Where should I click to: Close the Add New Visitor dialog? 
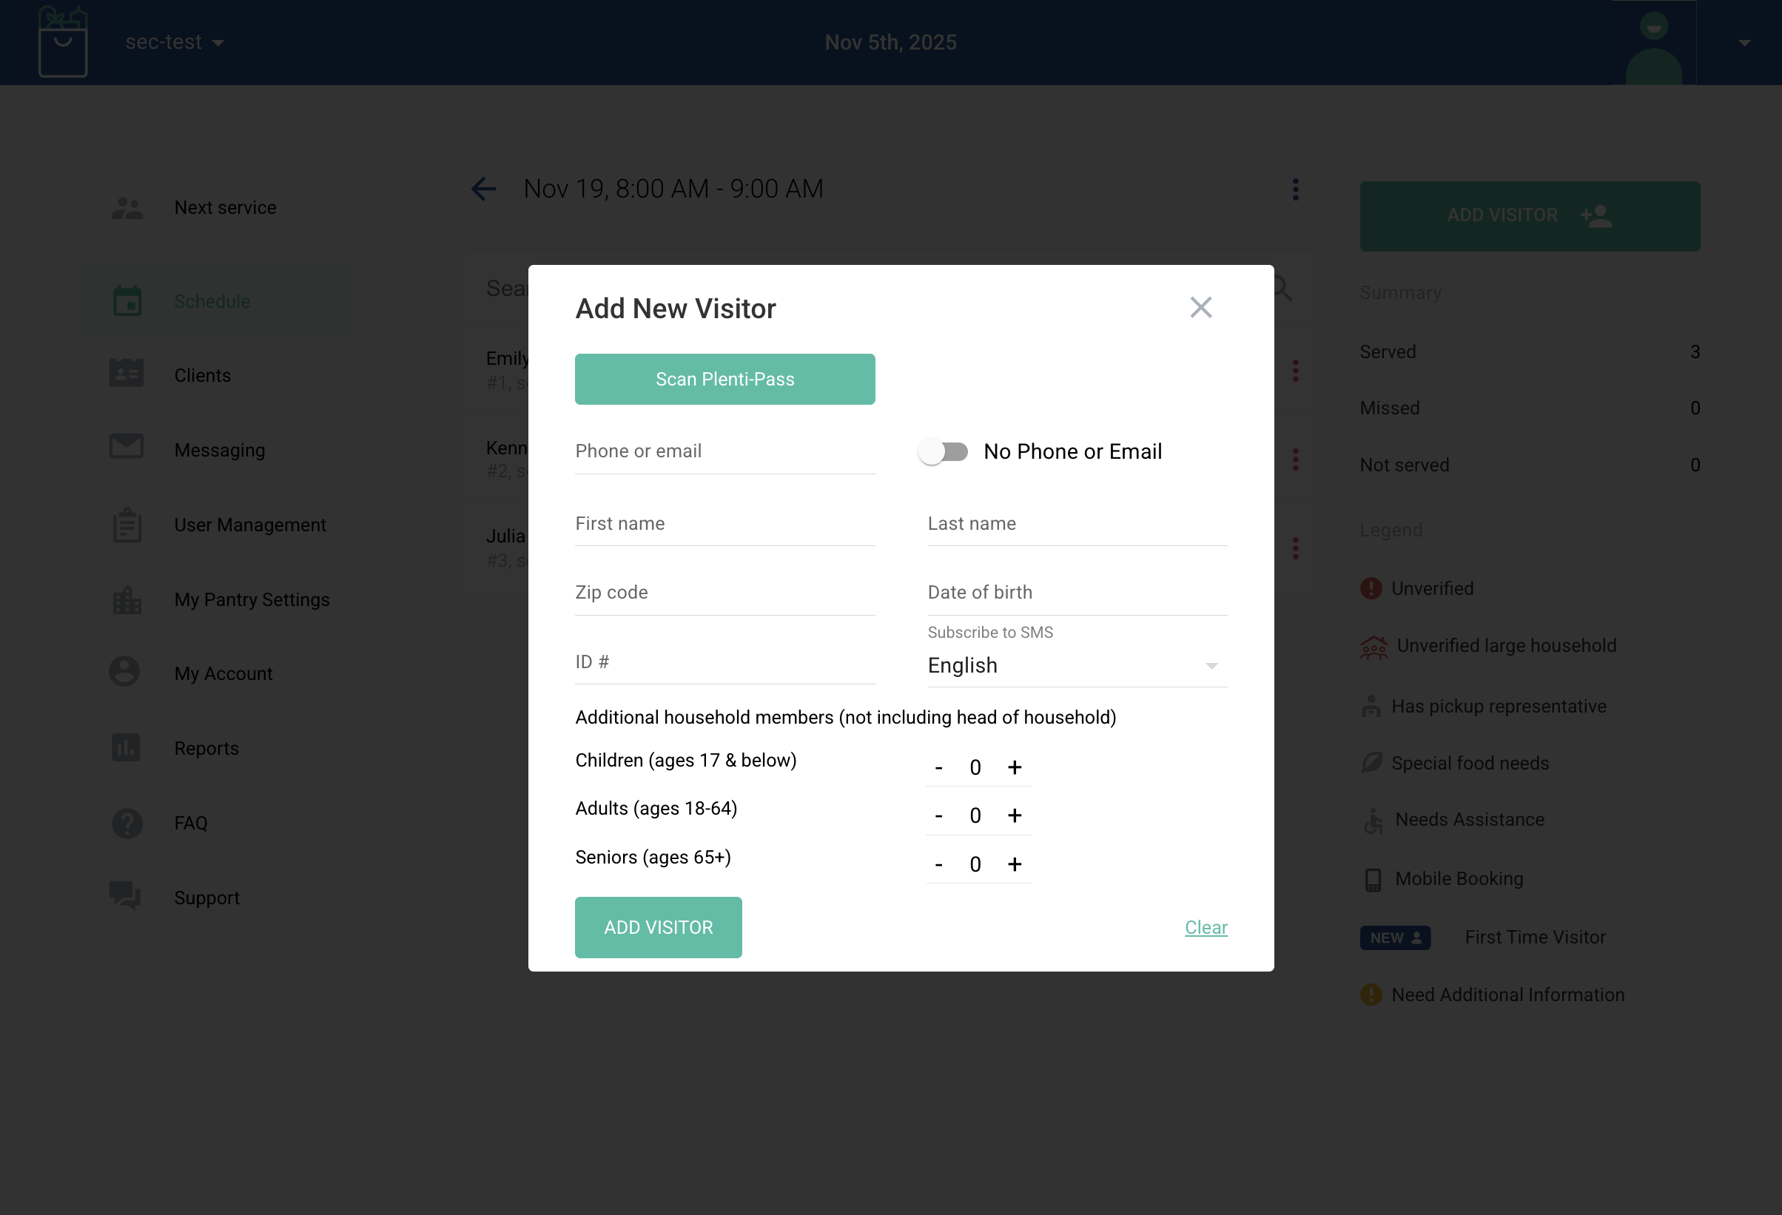[x=1200, y=307]
